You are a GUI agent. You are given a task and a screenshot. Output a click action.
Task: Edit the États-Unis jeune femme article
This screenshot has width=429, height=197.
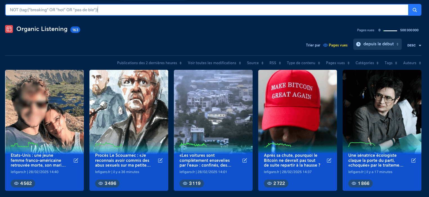[76, 160]
